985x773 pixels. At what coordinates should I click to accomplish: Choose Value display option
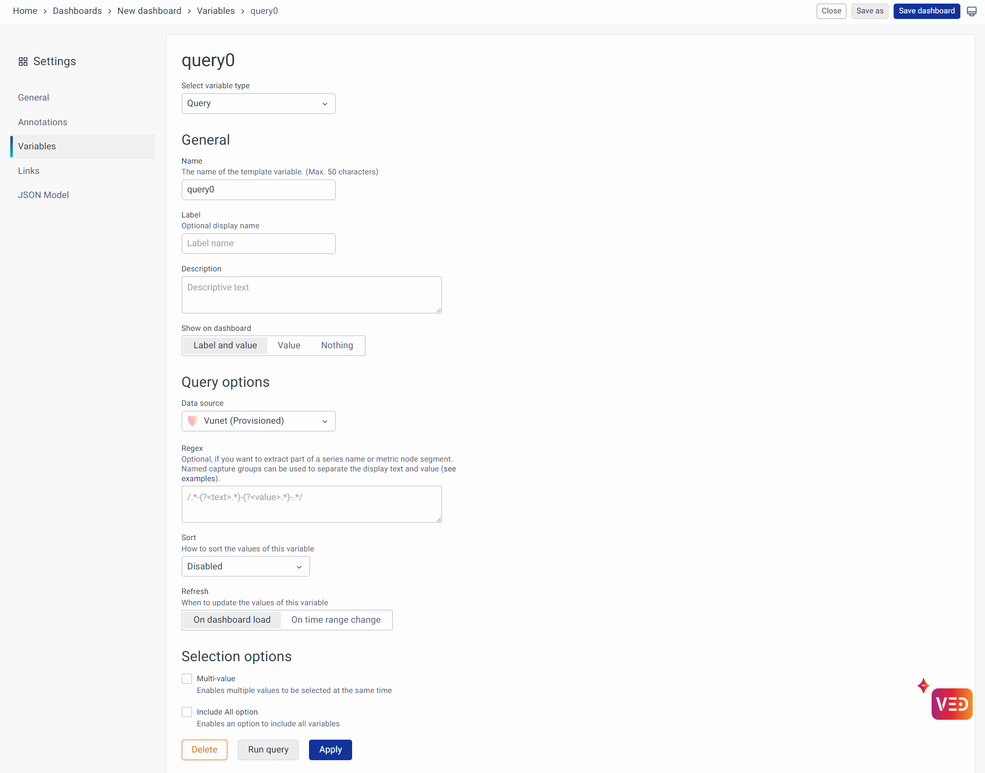click(x=289, y=346)
